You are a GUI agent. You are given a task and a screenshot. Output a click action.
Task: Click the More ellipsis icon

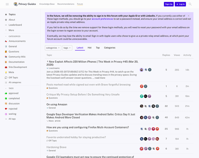point(6,30)
